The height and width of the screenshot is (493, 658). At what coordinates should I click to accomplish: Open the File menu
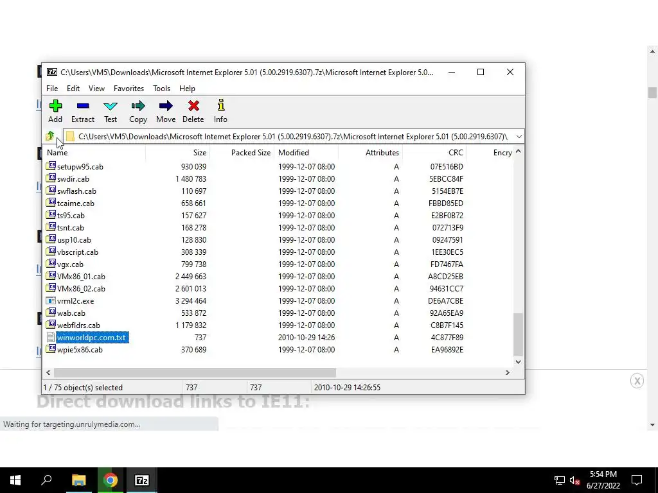52,89
